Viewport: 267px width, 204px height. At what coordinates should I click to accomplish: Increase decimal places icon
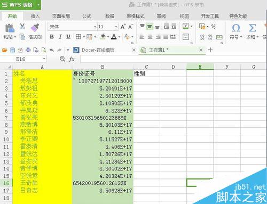pos(202,37)
